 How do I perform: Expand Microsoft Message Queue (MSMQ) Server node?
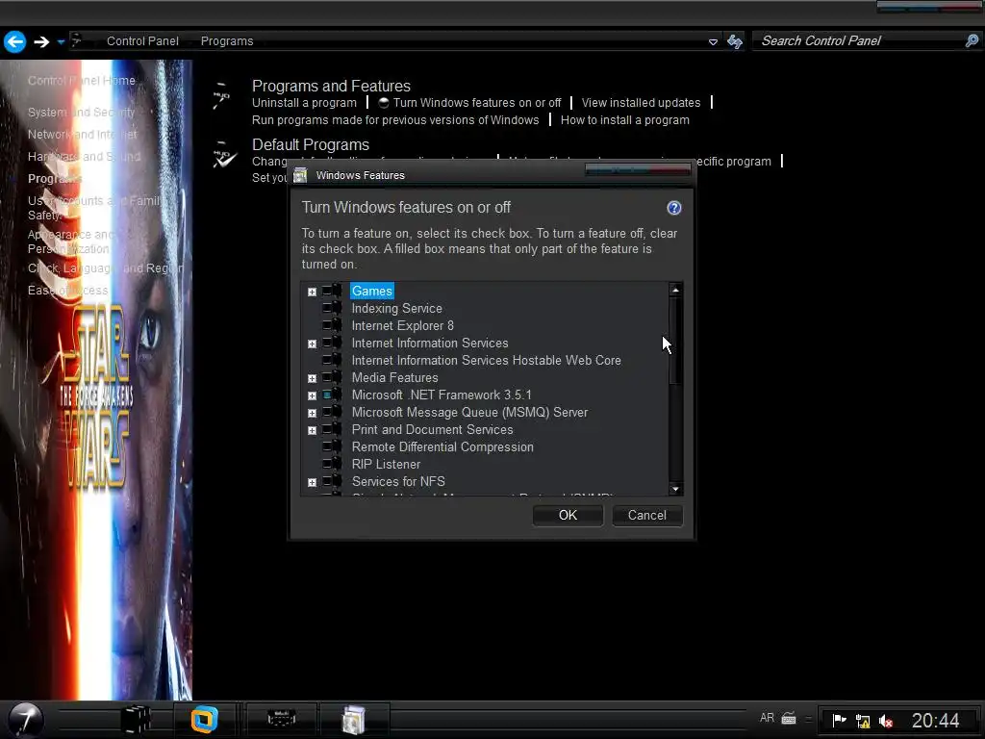(313, 413)
